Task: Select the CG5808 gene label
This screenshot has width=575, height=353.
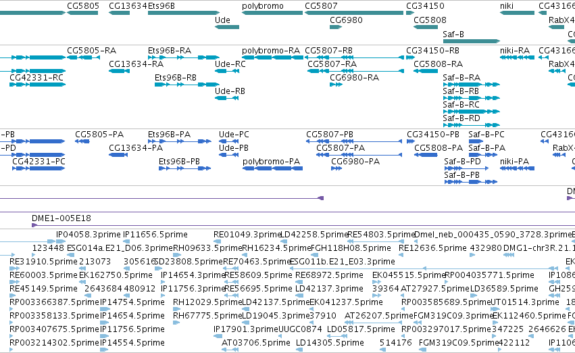Action: point(430,20)
